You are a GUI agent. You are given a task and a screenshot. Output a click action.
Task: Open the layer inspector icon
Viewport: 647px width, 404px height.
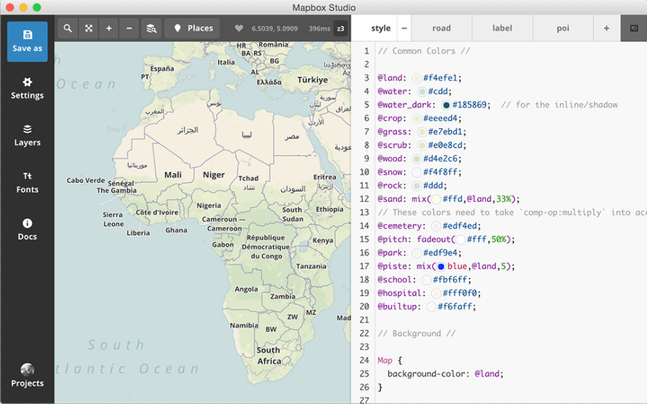tap(151, 28)
